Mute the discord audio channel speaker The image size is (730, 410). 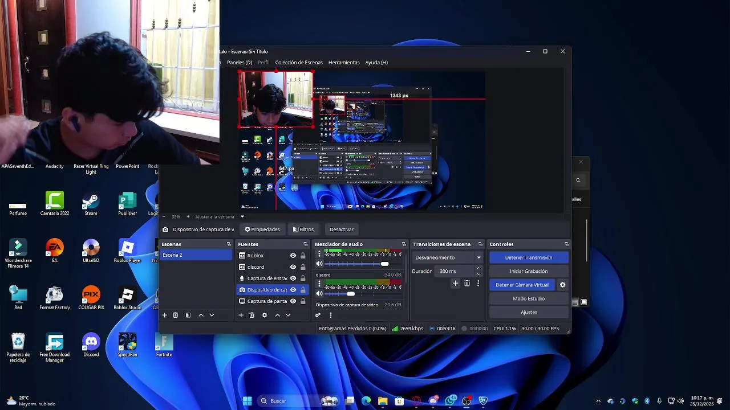319,294
